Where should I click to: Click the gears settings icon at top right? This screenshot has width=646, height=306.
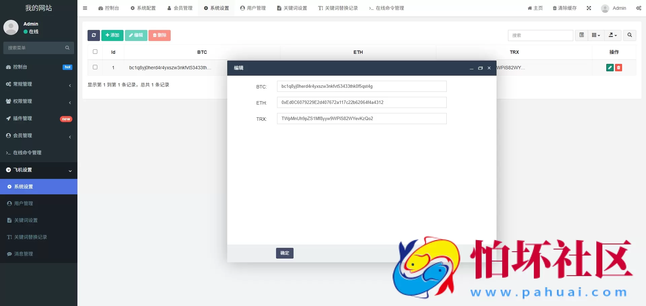point(638,8)
